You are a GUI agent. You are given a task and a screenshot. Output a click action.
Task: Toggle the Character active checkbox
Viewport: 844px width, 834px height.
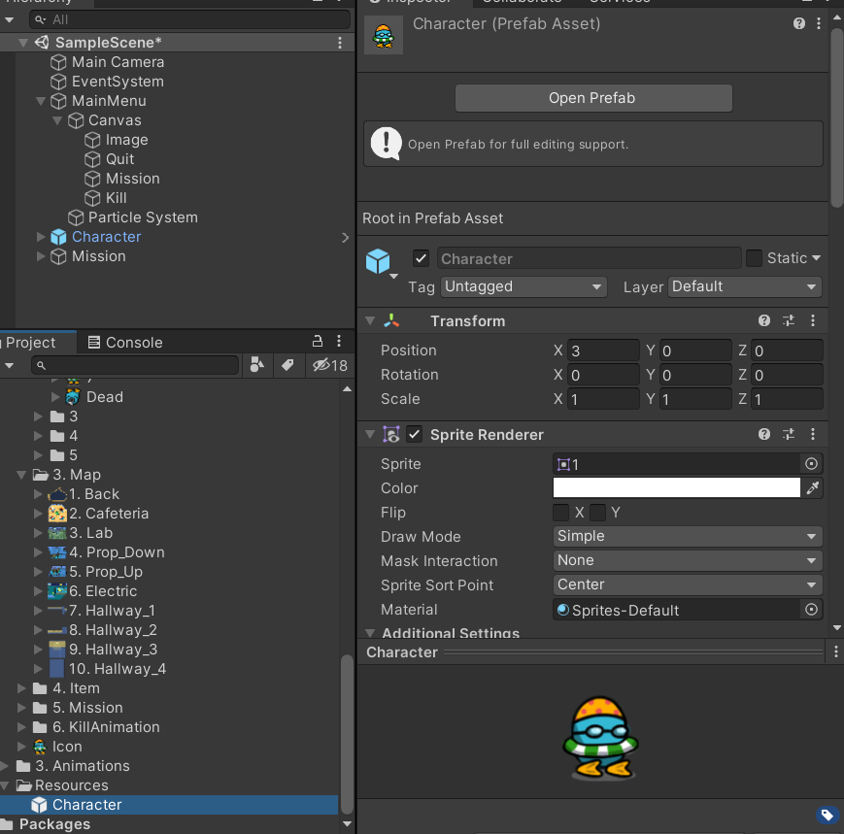coord(421,258)
